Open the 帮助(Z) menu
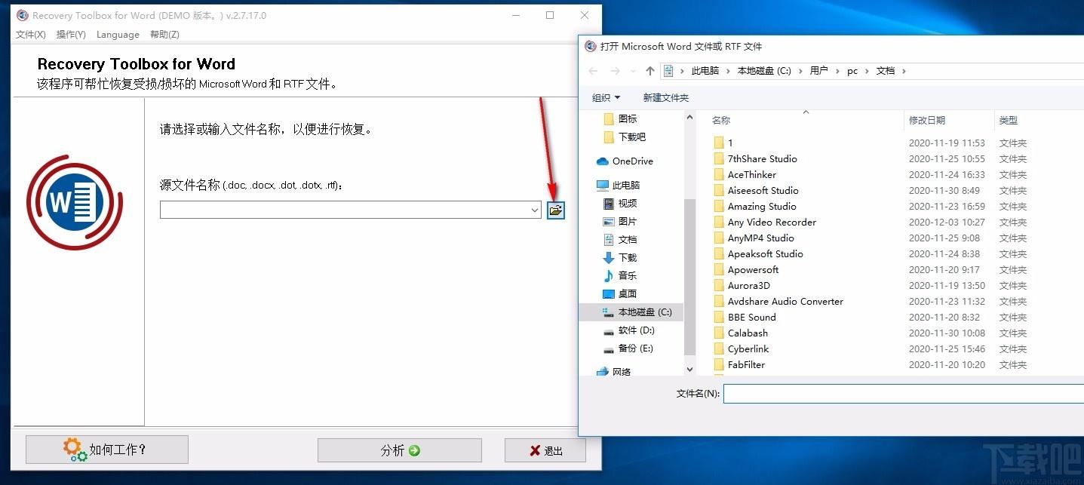 164,35
